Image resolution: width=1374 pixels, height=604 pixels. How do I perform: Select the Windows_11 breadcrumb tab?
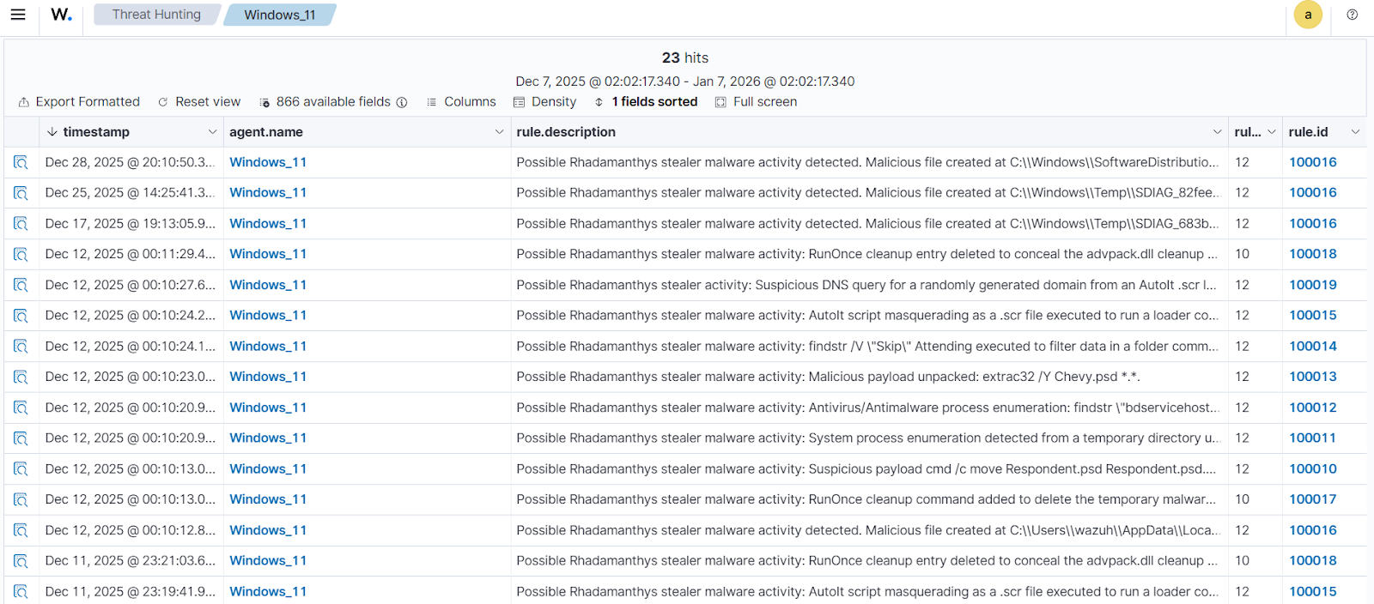279,15
